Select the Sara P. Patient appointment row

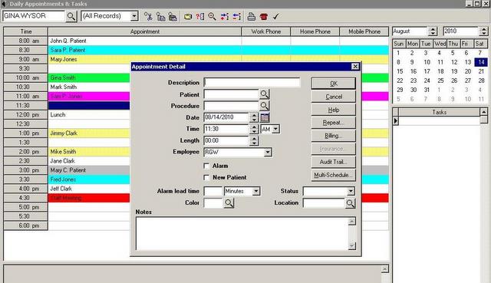tap(219, 50)
